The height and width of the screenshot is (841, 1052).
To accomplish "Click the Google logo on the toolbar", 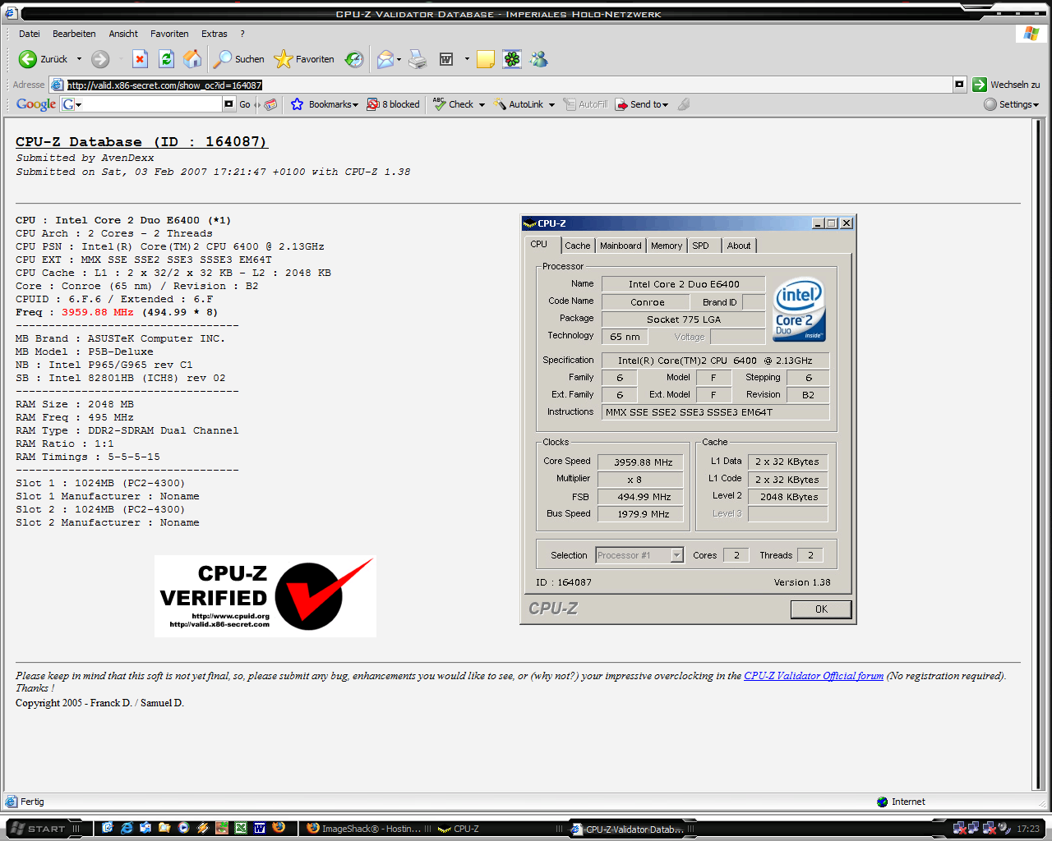I will (36, 104).
